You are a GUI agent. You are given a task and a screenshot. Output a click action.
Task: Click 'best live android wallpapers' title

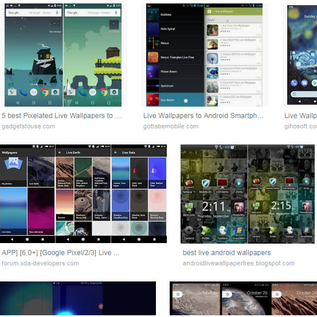pyautogui.click(x=226, y=253)
